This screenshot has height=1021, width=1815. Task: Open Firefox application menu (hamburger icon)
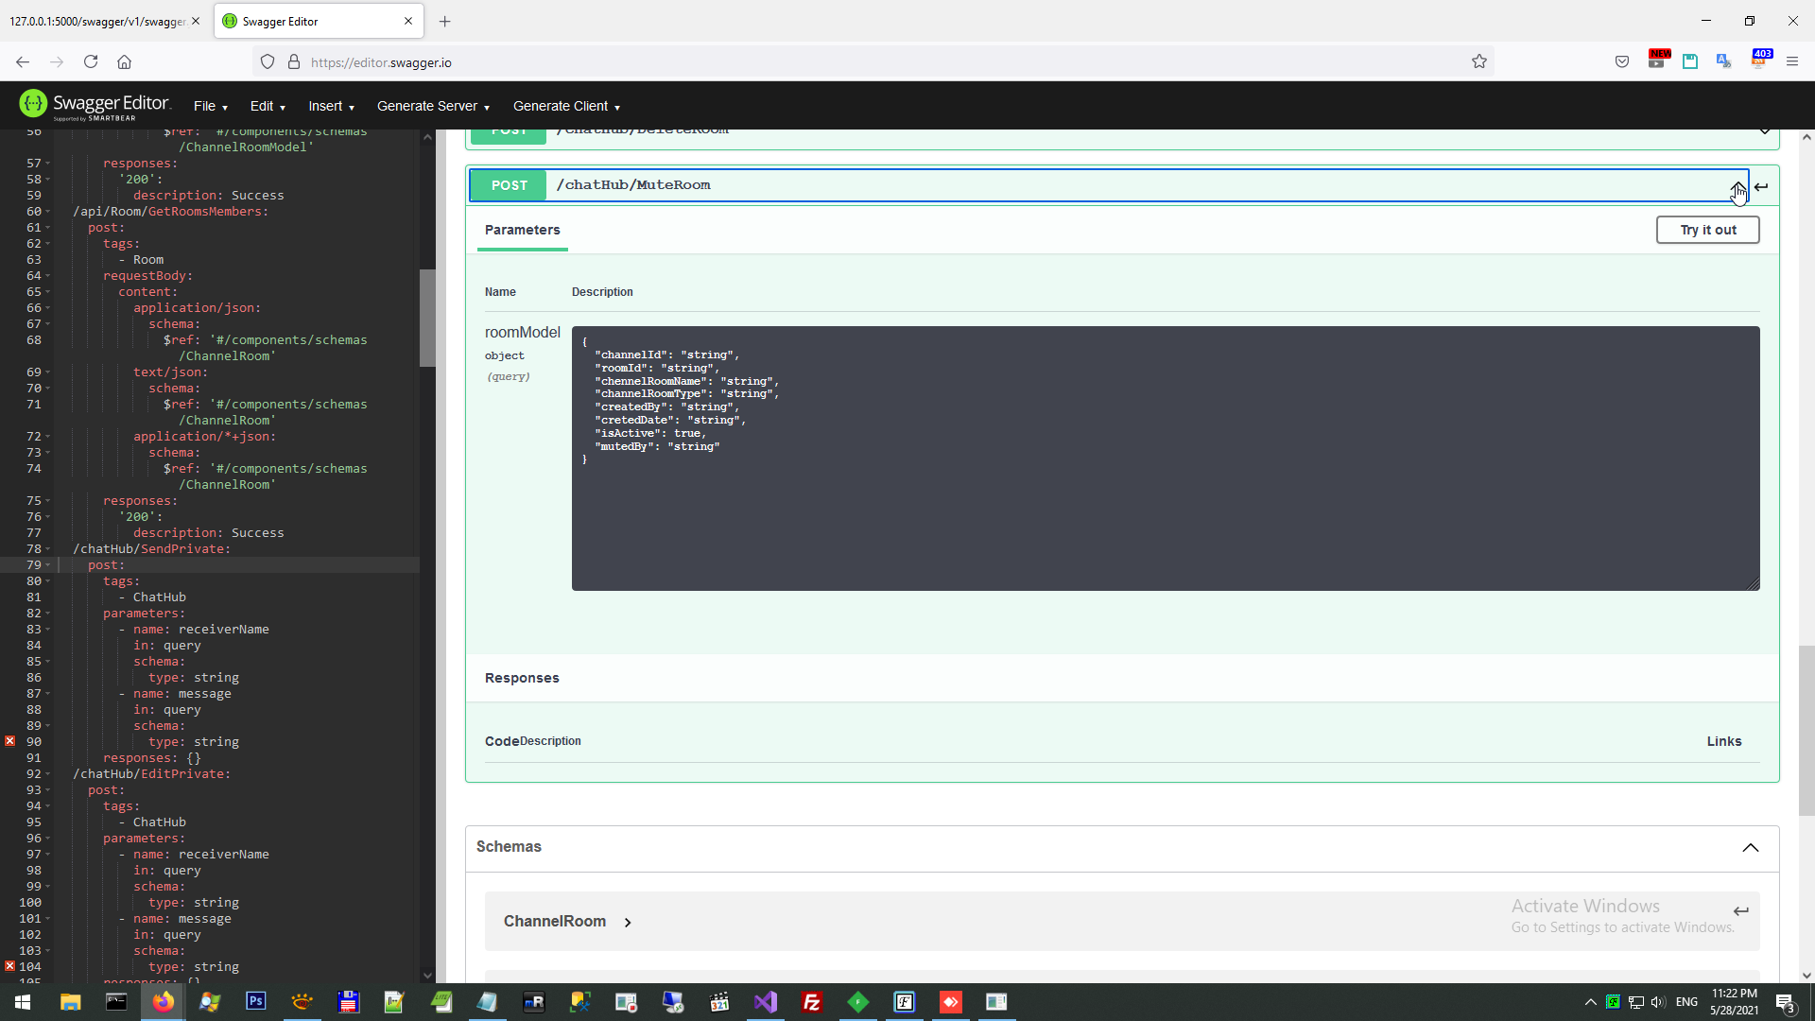tap(1792, 61)
